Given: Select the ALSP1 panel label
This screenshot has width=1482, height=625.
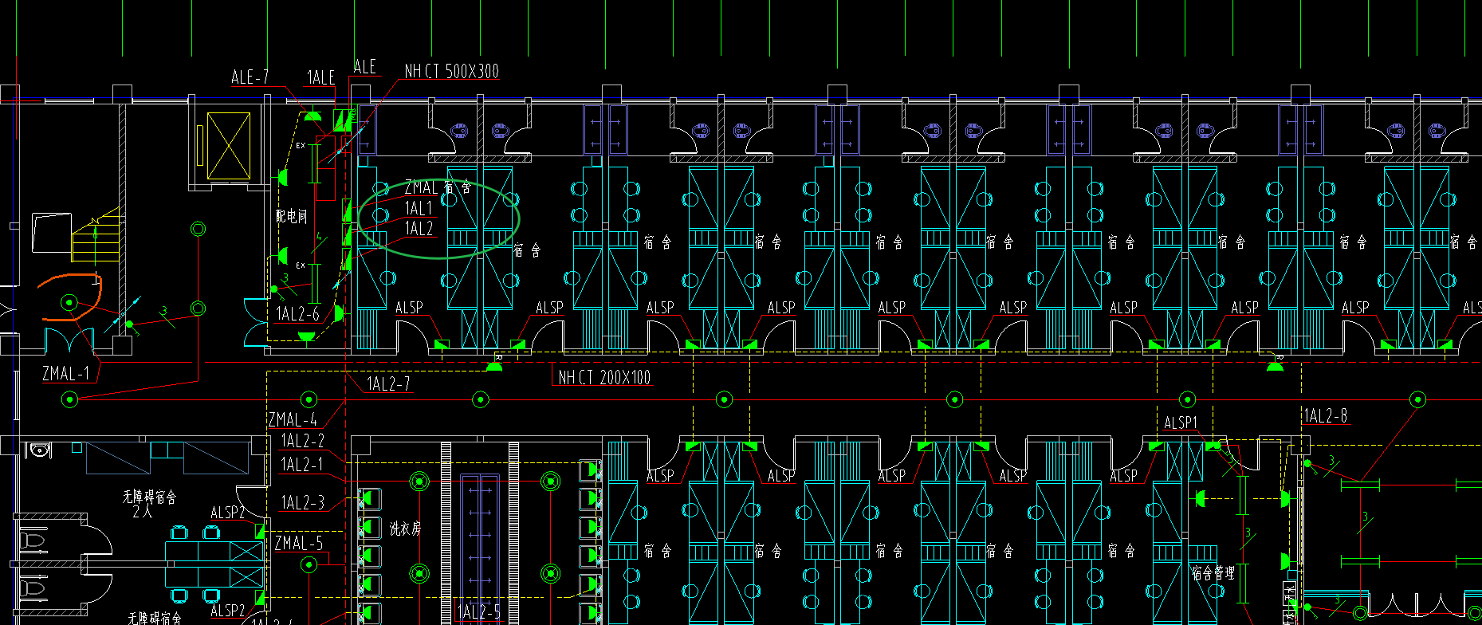Looking at the screenshot, I should point(1181,423).
